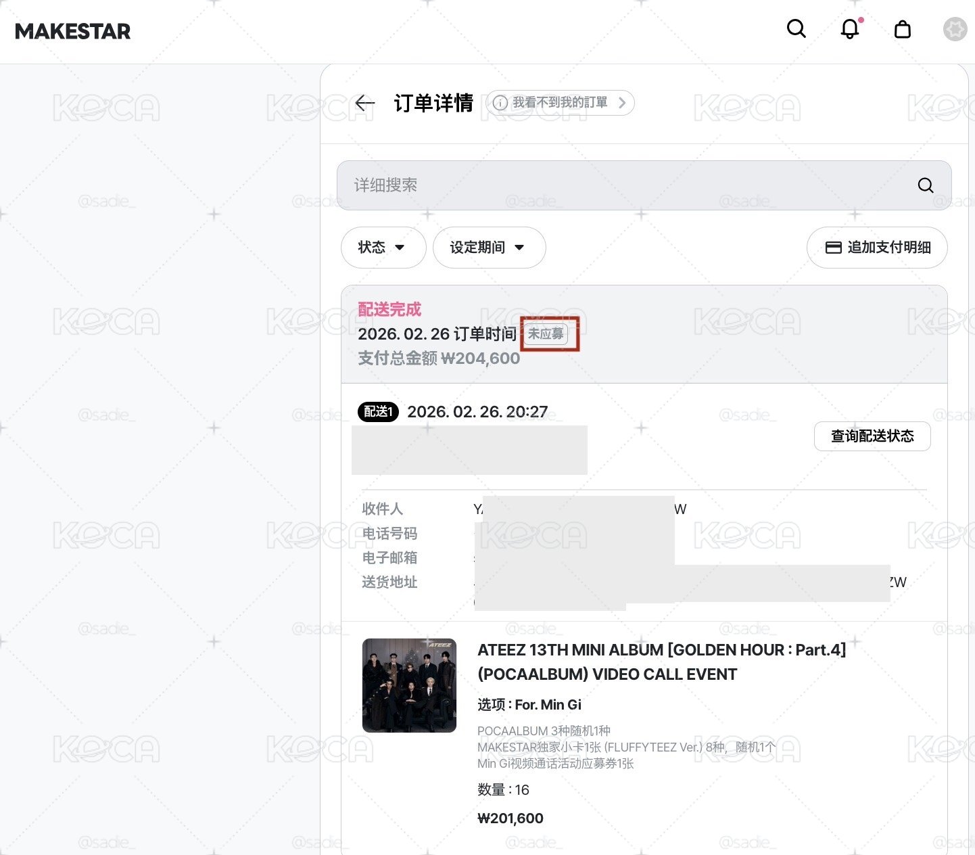Open the 我看不到我的訂單 help link
This screenshot has height=855, width=975.
560,103
